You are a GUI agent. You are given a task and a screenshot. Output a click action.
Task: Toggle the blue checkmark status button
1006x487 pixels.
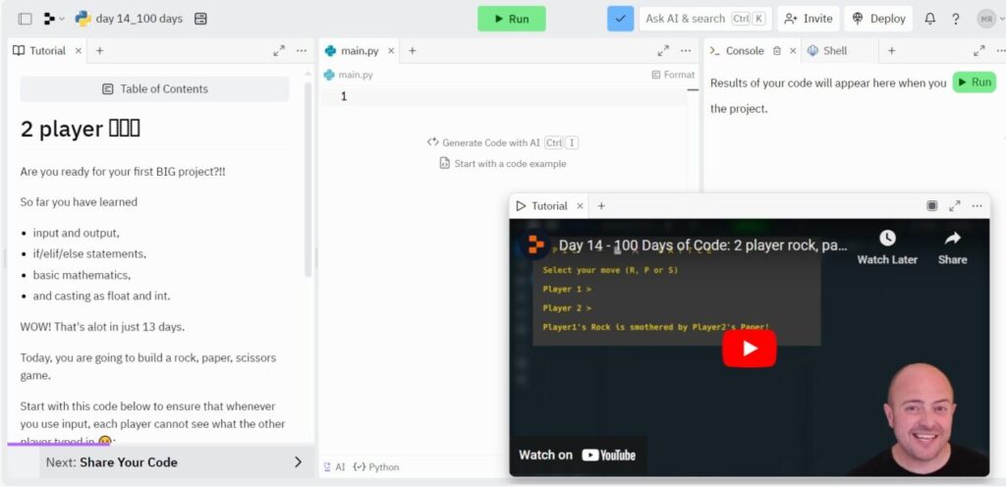pyautogui.click(x=620, y=19)
